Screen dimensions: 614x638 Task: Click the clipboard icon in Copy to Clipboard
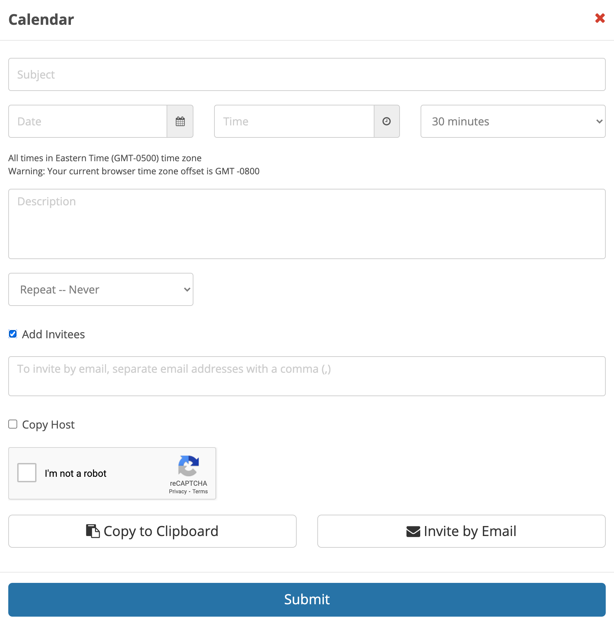pos(93,531)
